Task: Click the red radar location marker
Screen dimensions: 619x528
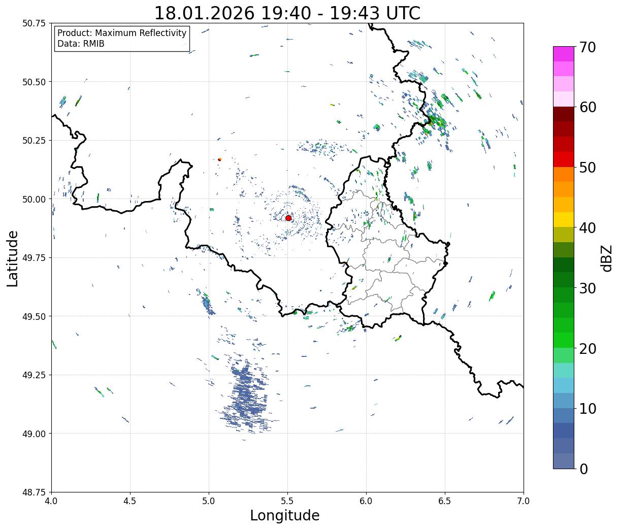Action: (x=288, y=218)
